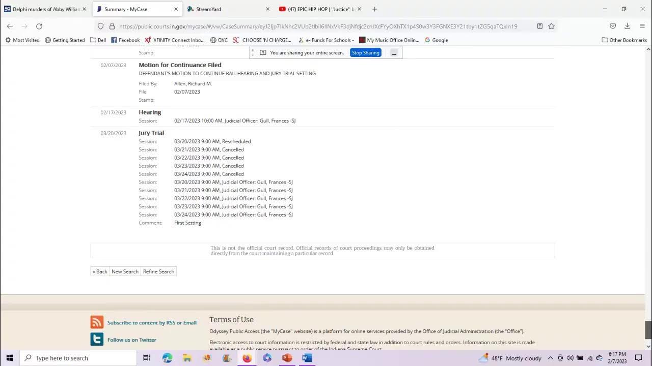Switch to Delphi murders tab
This screenshot has width=652, height=366.
[x=45, y=9]
